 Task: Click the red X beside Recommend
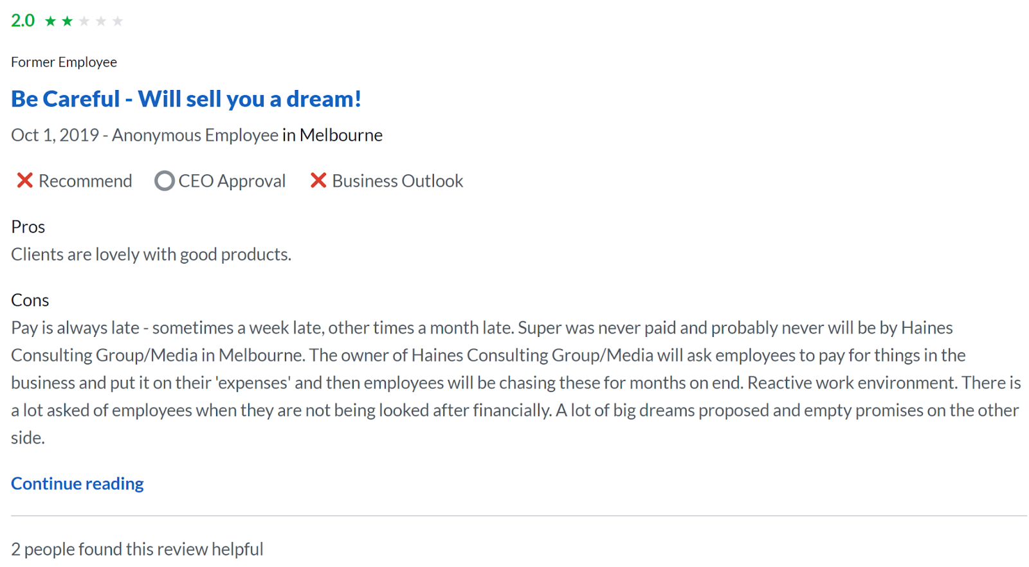click(x=24, y=181)
